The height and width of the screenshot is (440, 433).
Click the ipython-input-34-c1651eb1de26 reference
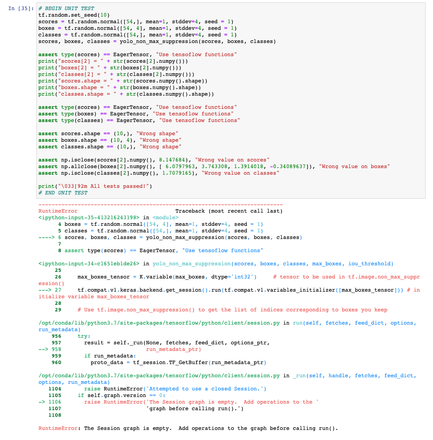point(89,264)
